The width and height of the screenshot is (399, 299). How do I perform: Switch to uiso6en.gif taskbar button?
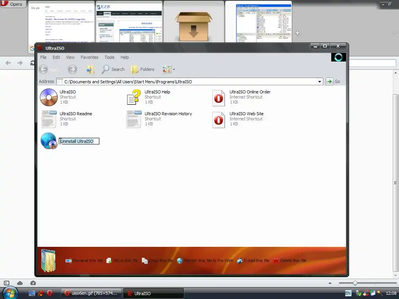coord(91,293)
